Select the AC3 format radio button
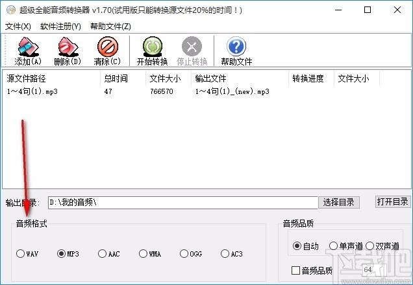This screenshot has width=413, height=285. pyautogui.click(x=225, y=253)
